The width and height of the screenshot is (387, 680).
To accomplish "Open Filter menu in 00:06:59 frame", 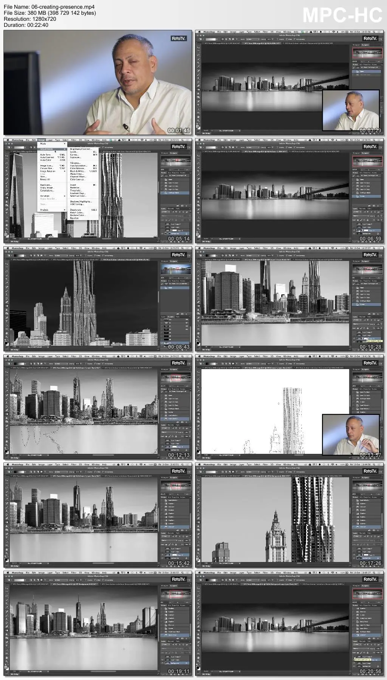I will click(265, 140).
